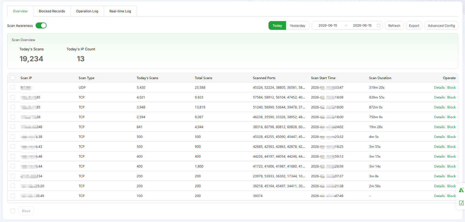The height and width of the screenshot is (222, 465).
Task: Click the Refresh button
Action: click(x=394, y=25)
